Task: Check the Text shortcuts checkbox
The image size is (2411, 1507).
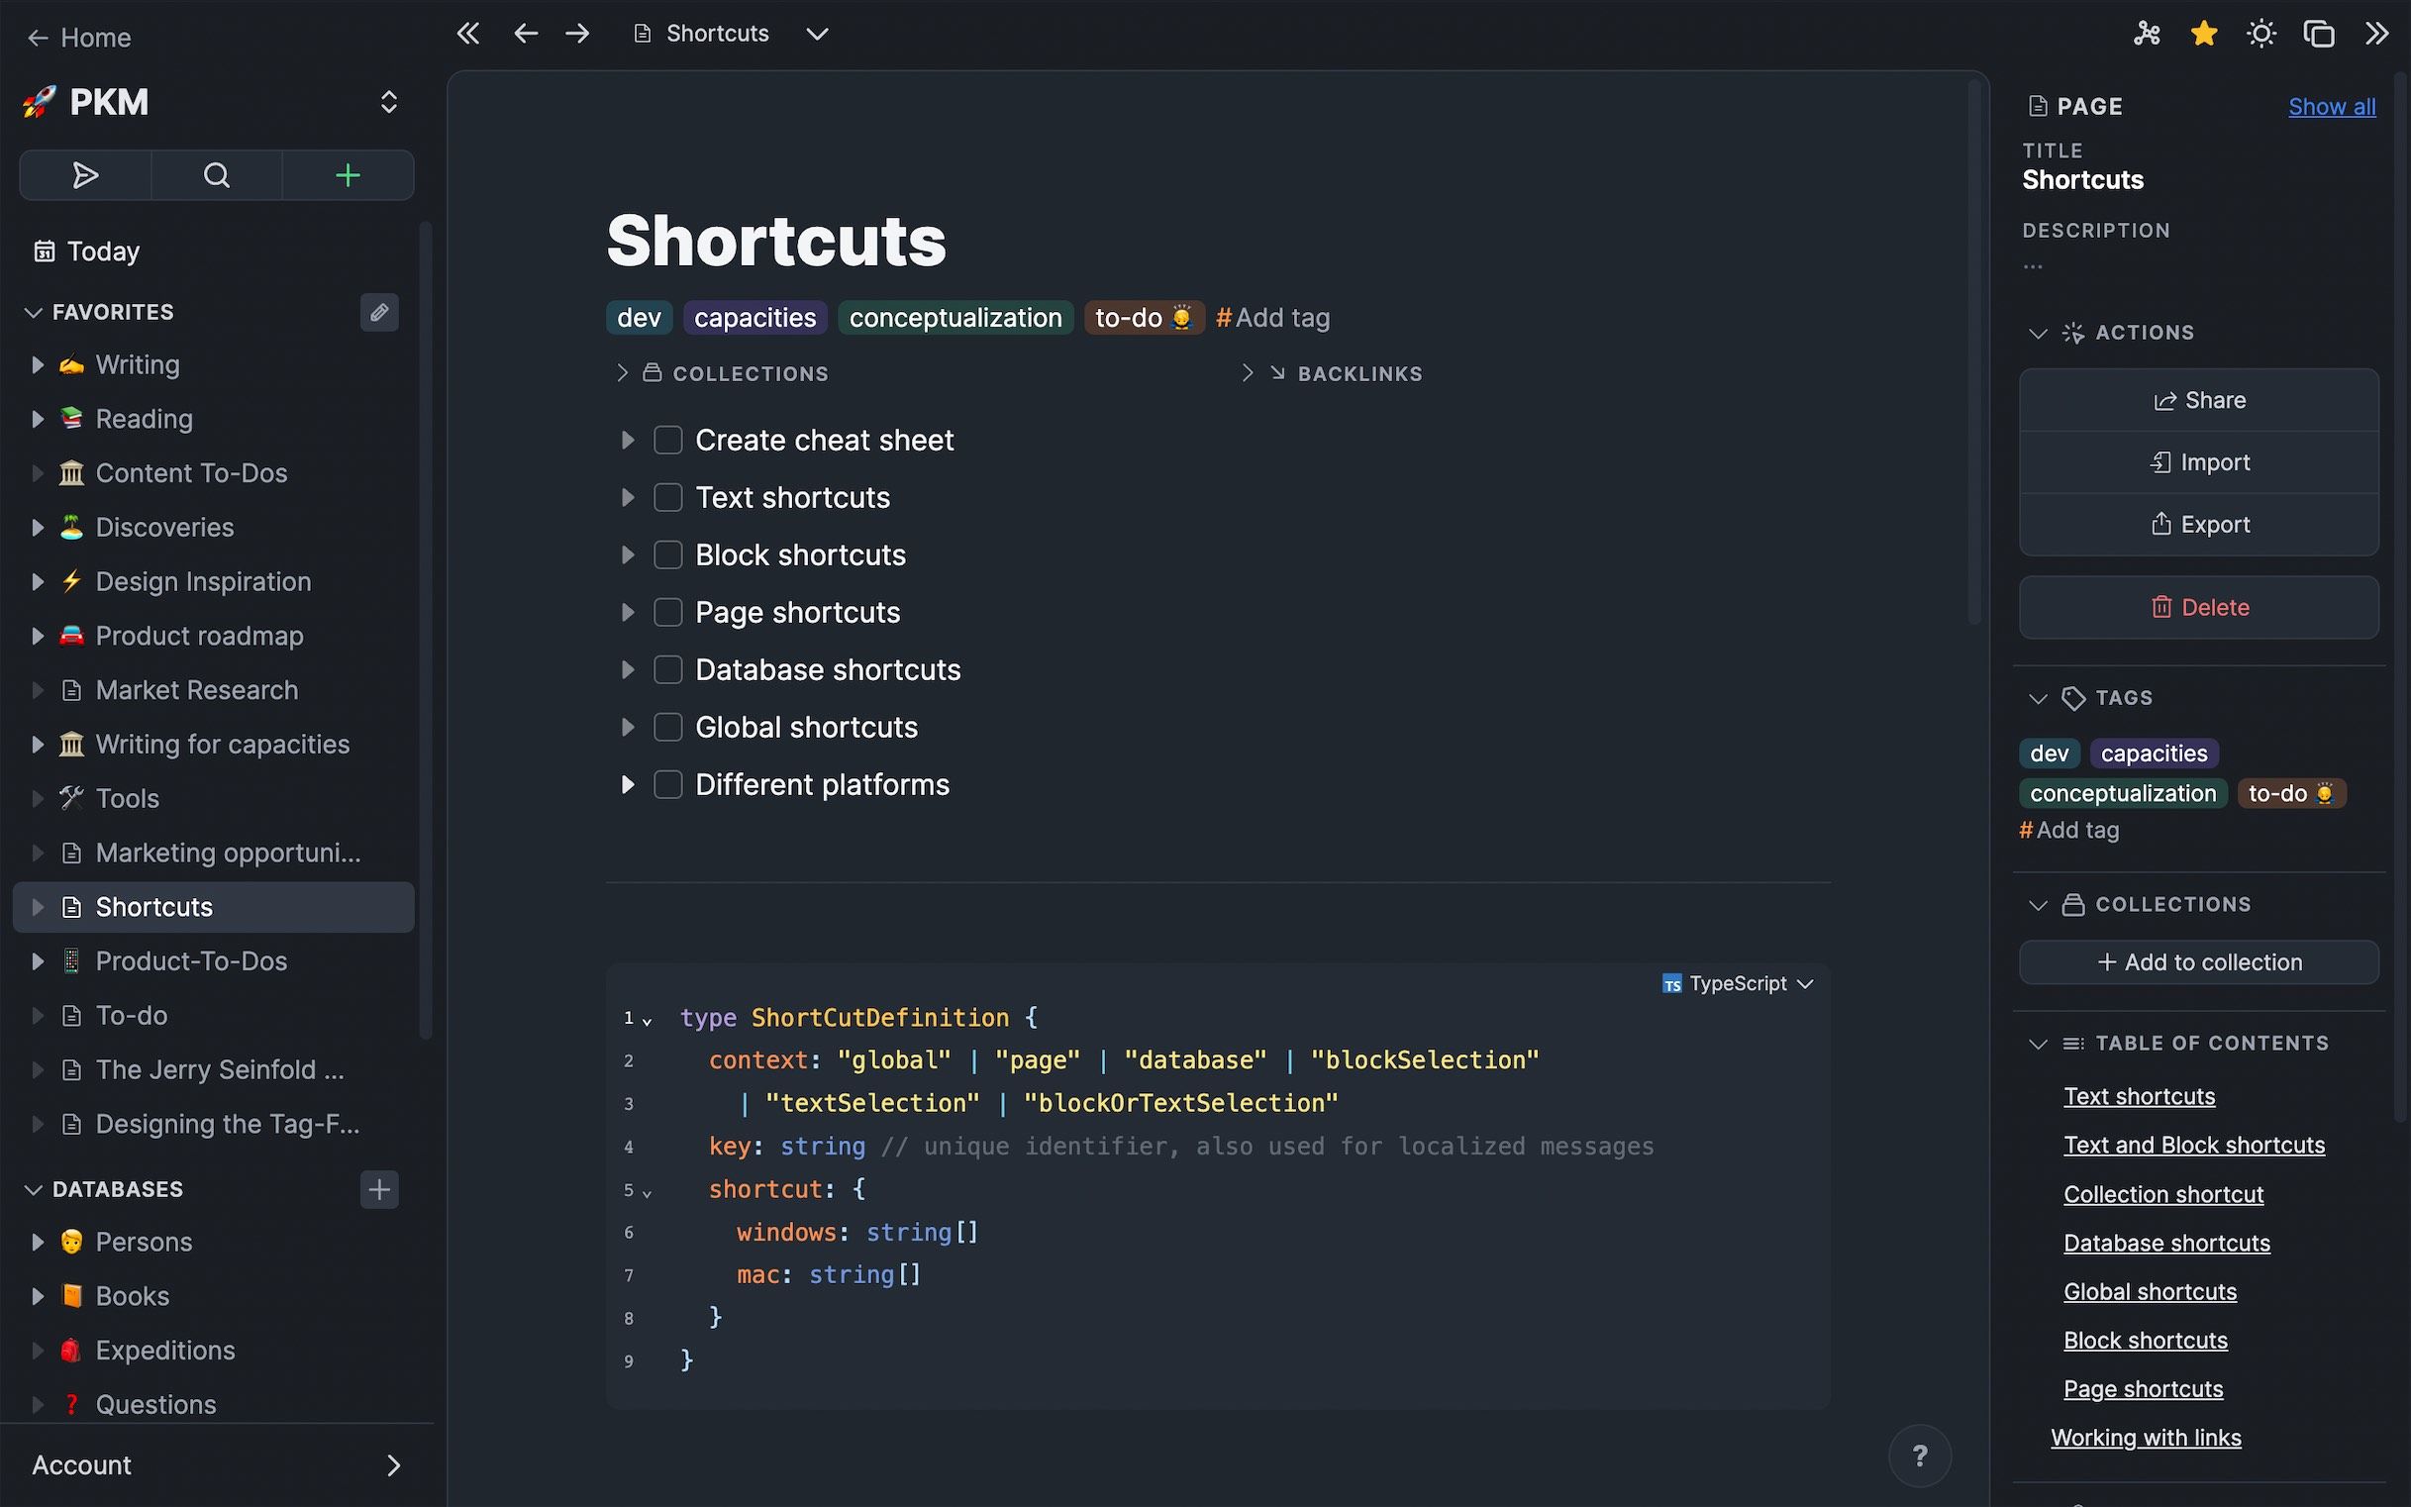Action: 667,496
